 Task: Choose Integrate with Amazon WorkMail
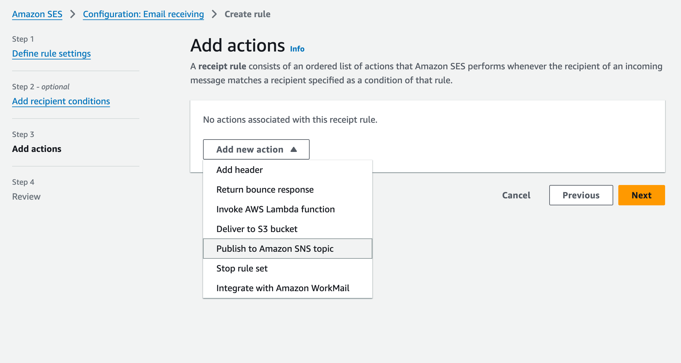(x=283, y=288)
